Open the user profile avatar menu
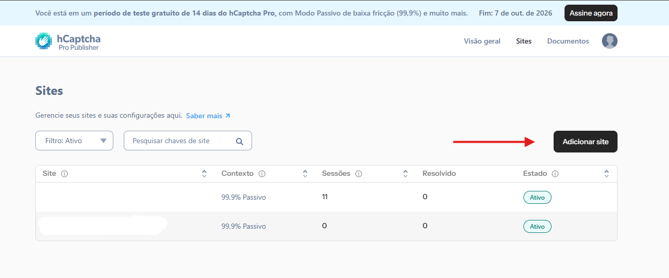Image resolution: width=669 pixels, height=278 pixels. [x=610, y=41]
